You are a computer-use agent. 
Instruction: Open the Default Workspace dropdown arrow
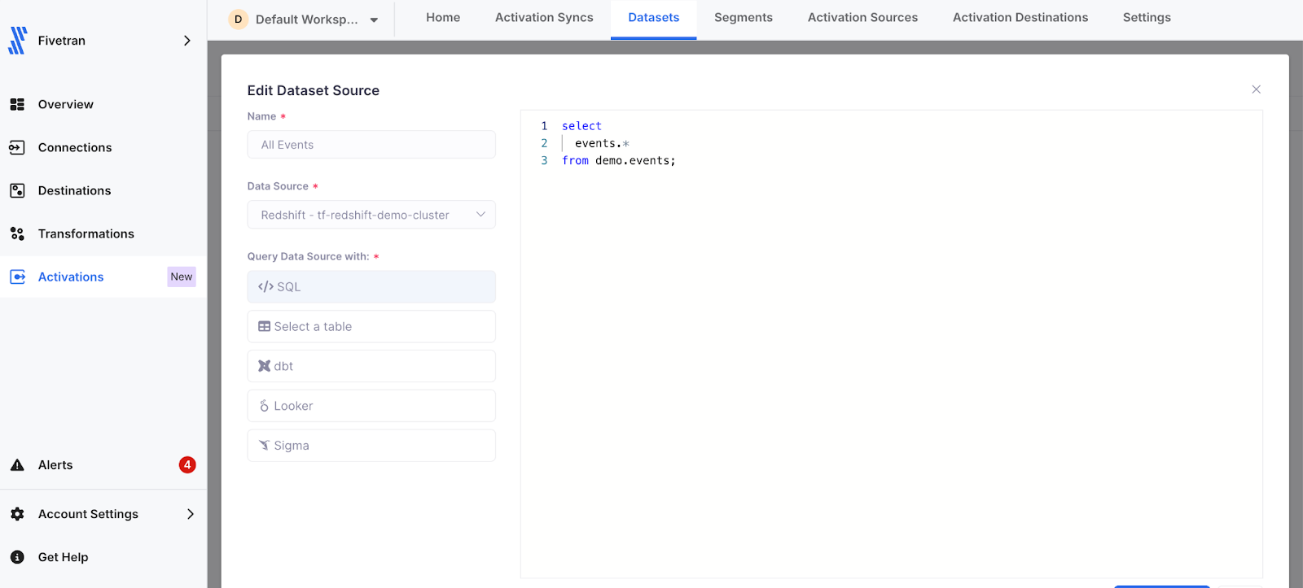[x=374, y=20]
